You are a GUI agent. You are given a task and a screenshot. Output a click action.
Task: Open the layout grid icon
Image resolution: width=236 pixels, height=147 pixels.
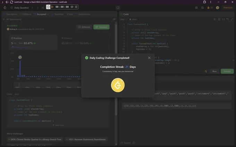point(196,8)
